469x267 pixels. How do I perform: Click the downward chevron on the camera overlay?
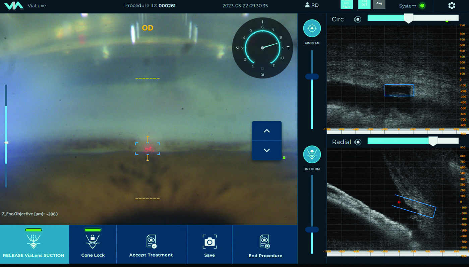coord(267,151)
